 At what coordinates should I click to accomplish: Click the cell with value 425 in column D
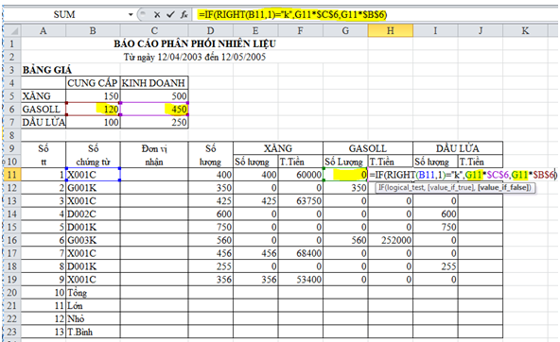[x=210, y=201]
